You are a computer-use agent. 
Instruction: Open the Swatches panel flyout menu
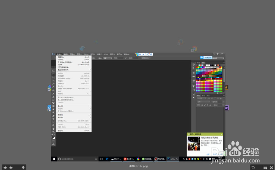[x=224, y=63]
